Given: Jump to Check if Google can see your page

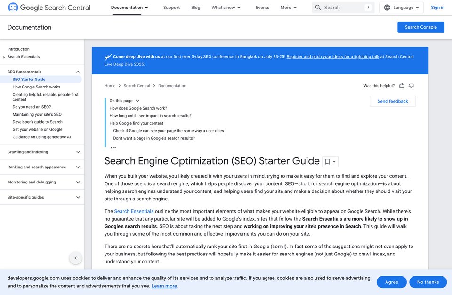Looking at the screenshot, I should click(x=169, y=130).
